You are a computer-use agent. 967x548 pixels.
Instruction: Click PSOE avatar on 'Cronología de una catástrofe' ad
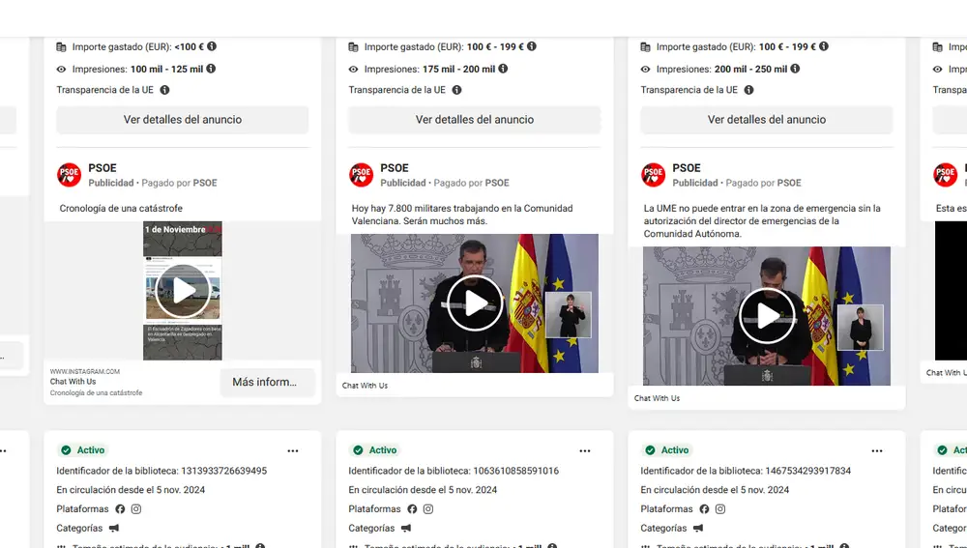(x=69, y=175)
